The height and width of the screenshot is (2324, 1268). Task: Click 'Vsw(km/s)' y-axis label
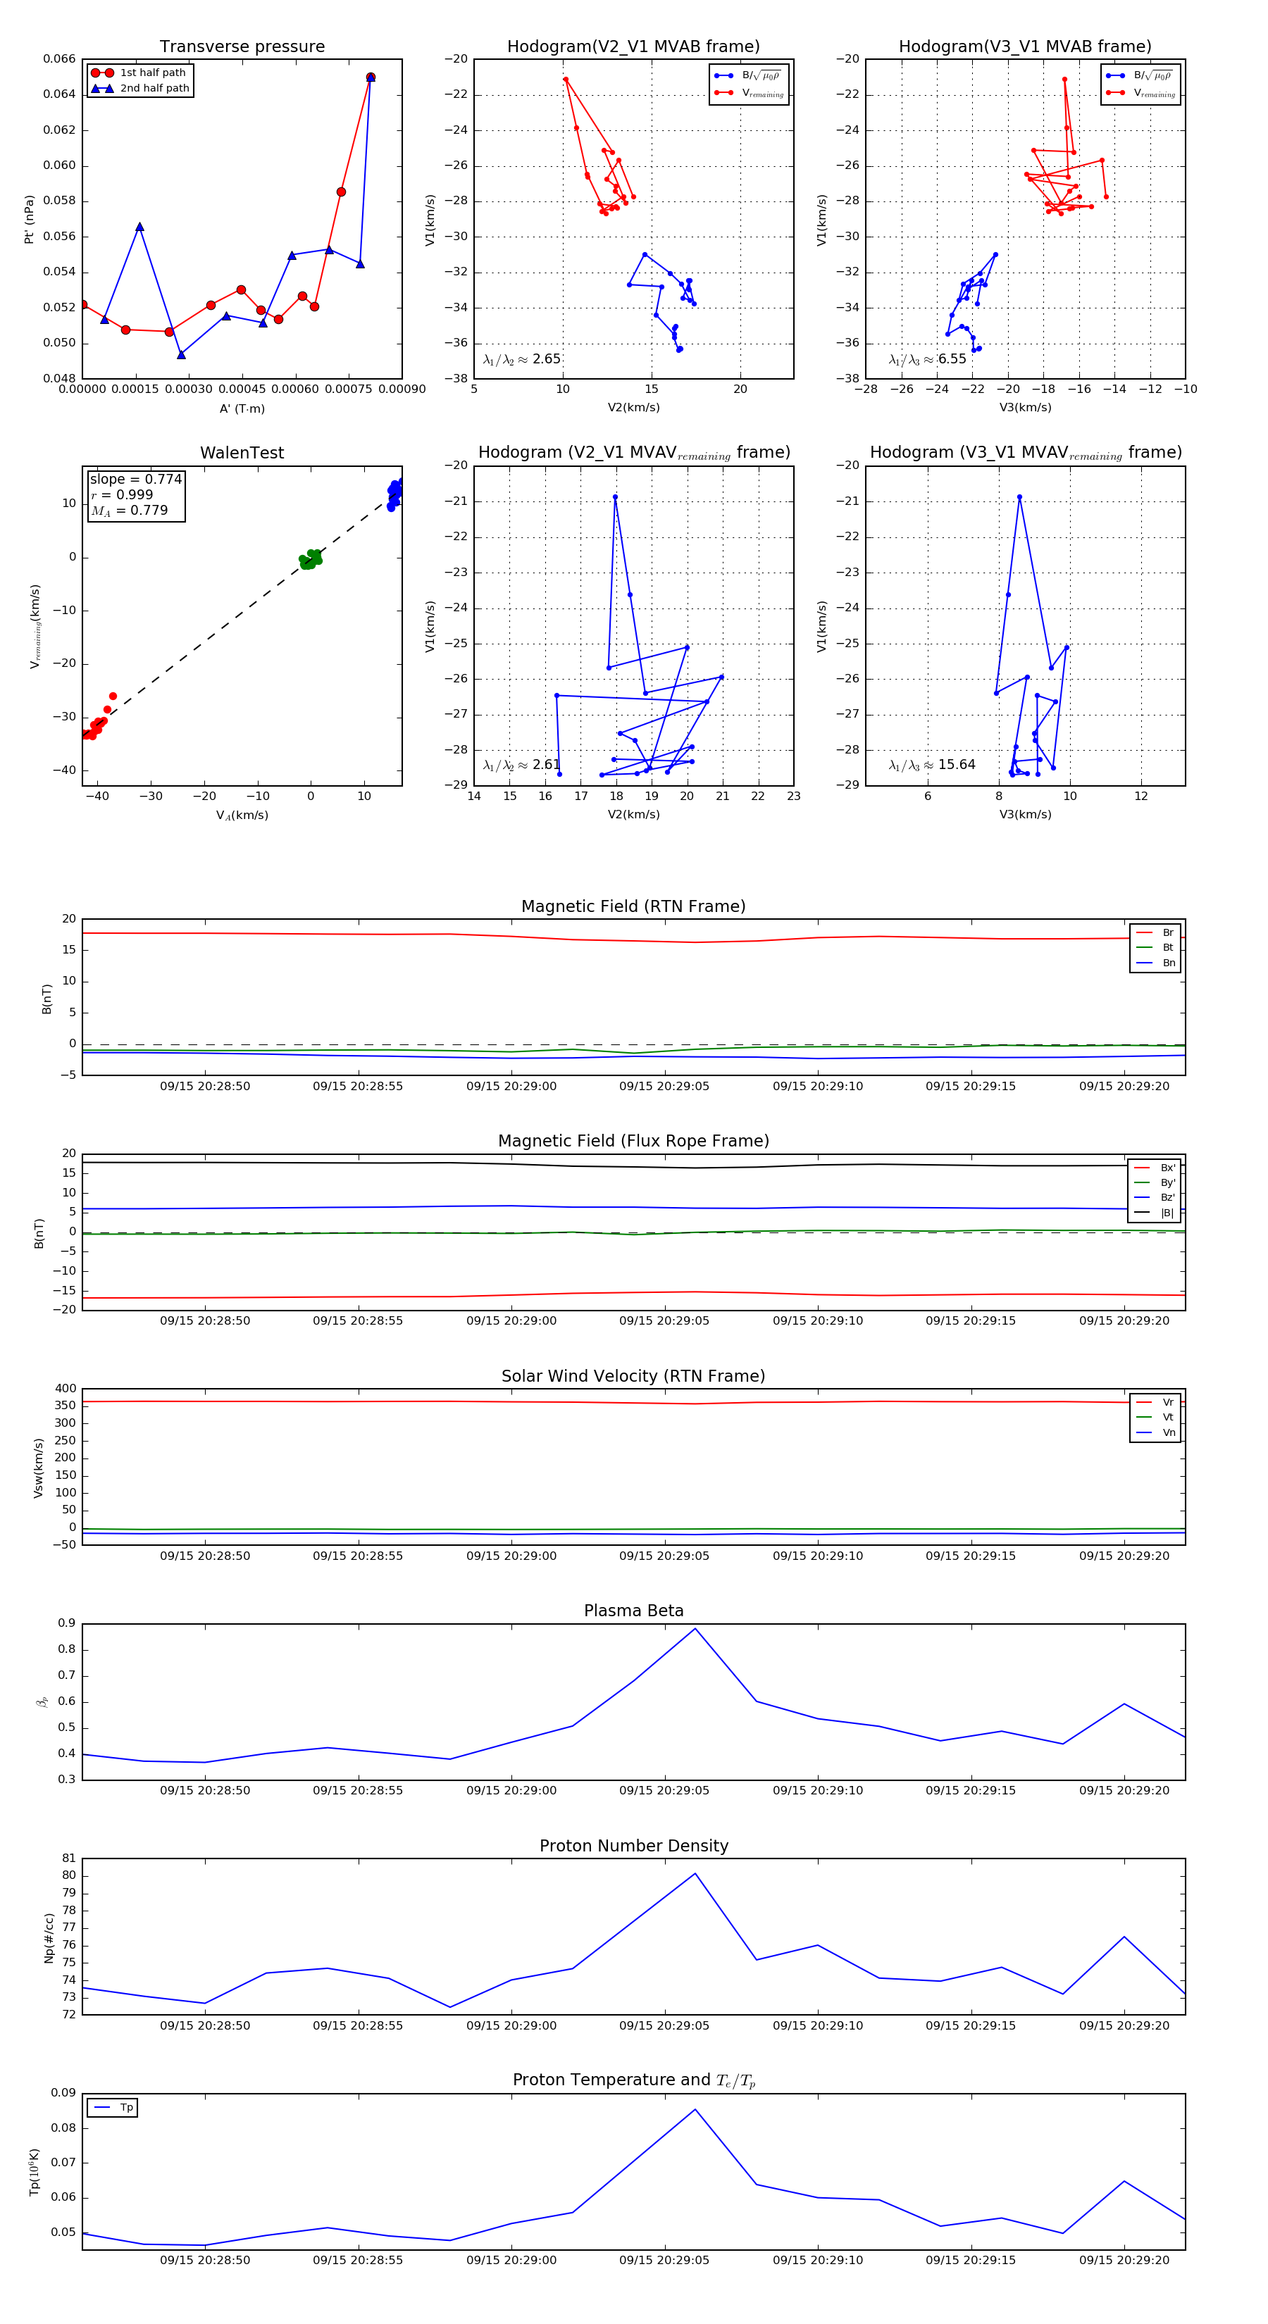[38, 1469]
